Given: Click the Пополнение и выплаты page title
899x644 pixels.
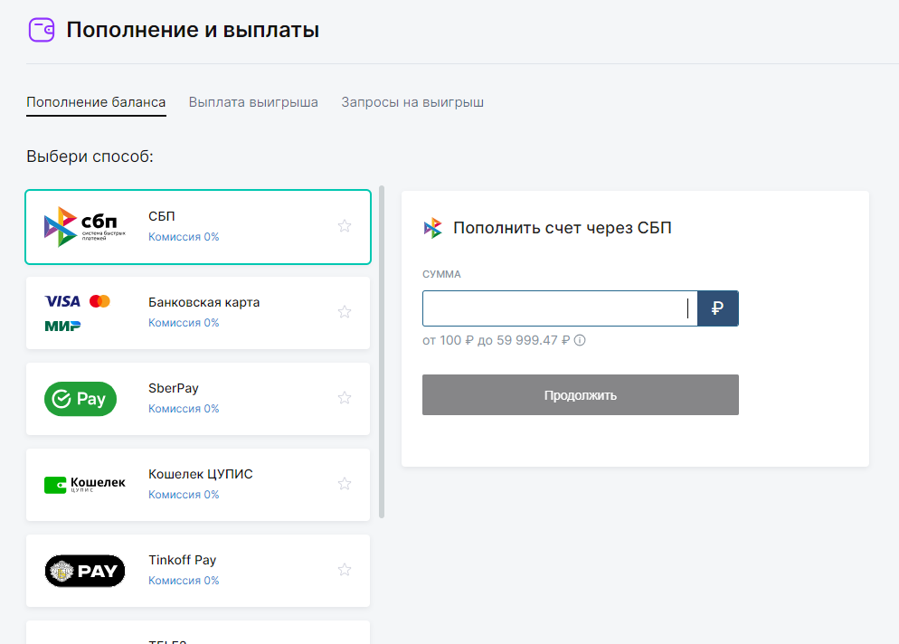Looking at the screenshot, I should [x=193, y=30].
